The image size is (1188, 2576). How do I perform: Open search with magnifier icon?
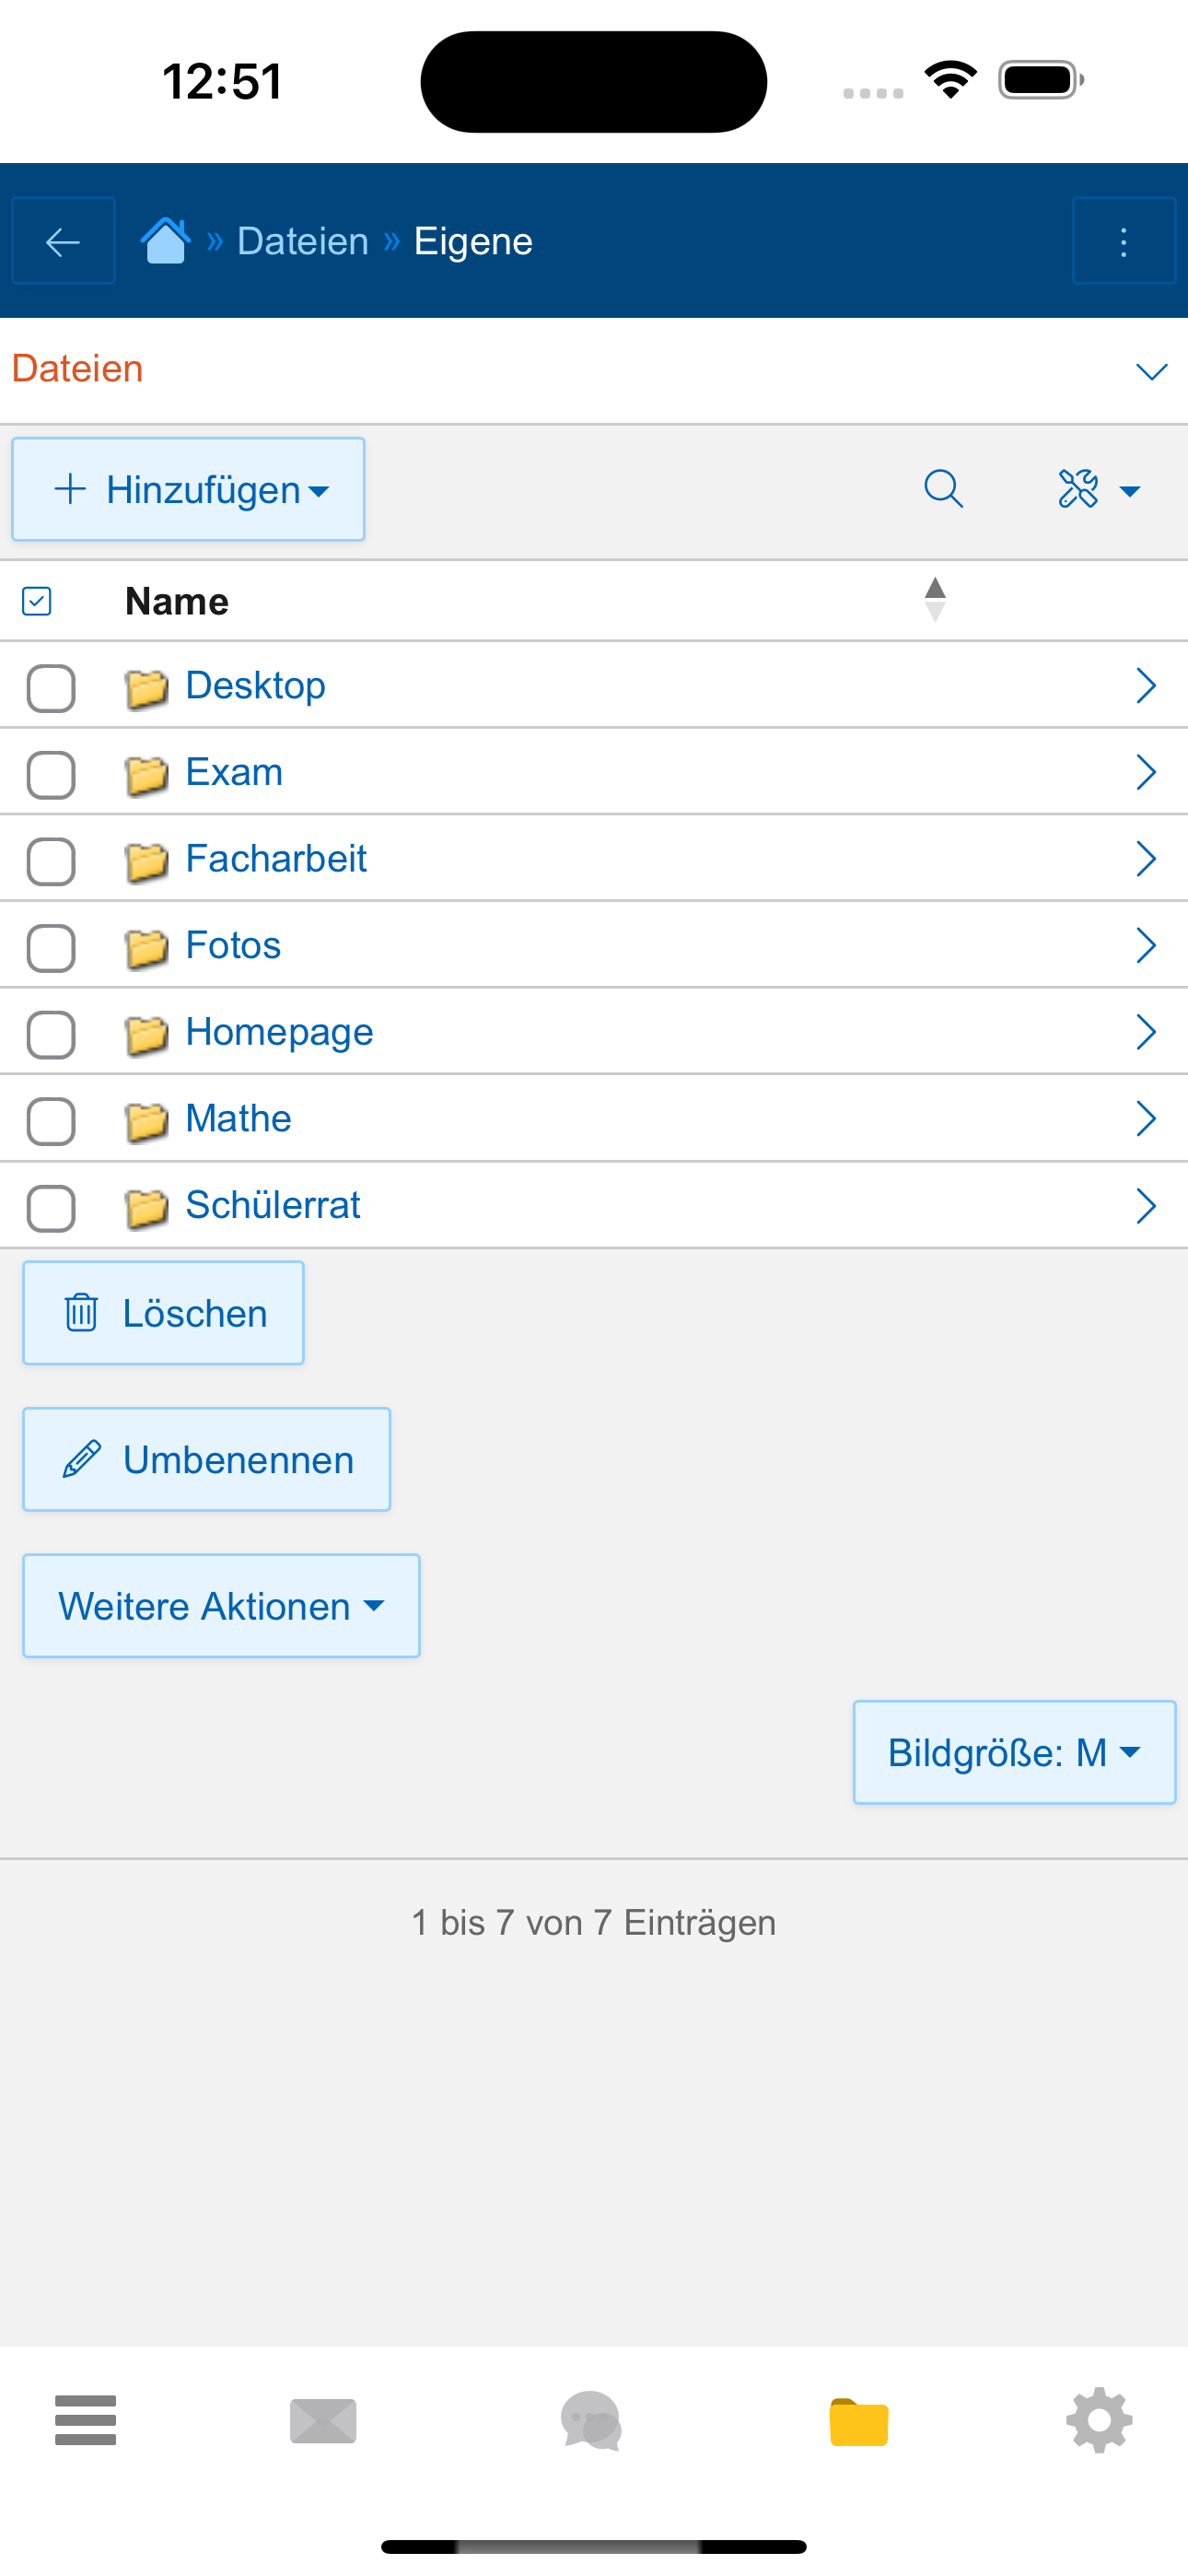pos(943,489)
